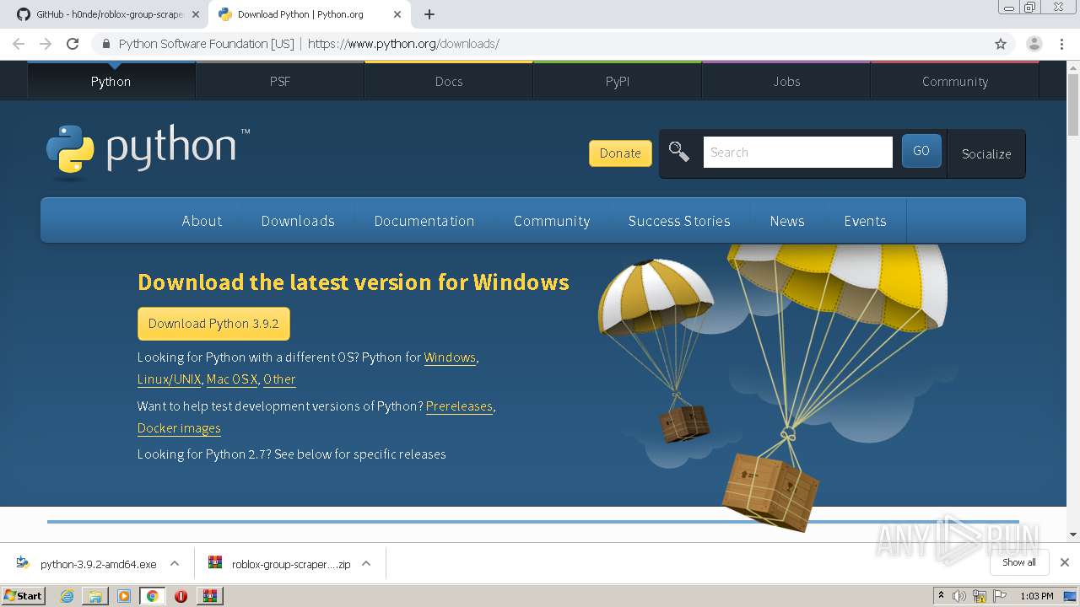This screenshot has height=607, width=1080.
Task: Follow the Linux/UNIX link
Action: (169, 379)
